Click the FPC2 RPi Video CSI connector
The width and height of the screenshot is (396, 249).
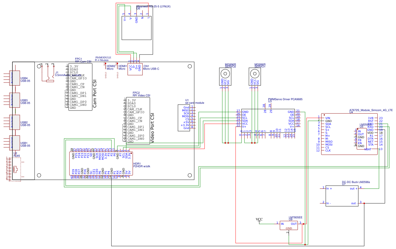pyautogui.click(x=138, y=121)
